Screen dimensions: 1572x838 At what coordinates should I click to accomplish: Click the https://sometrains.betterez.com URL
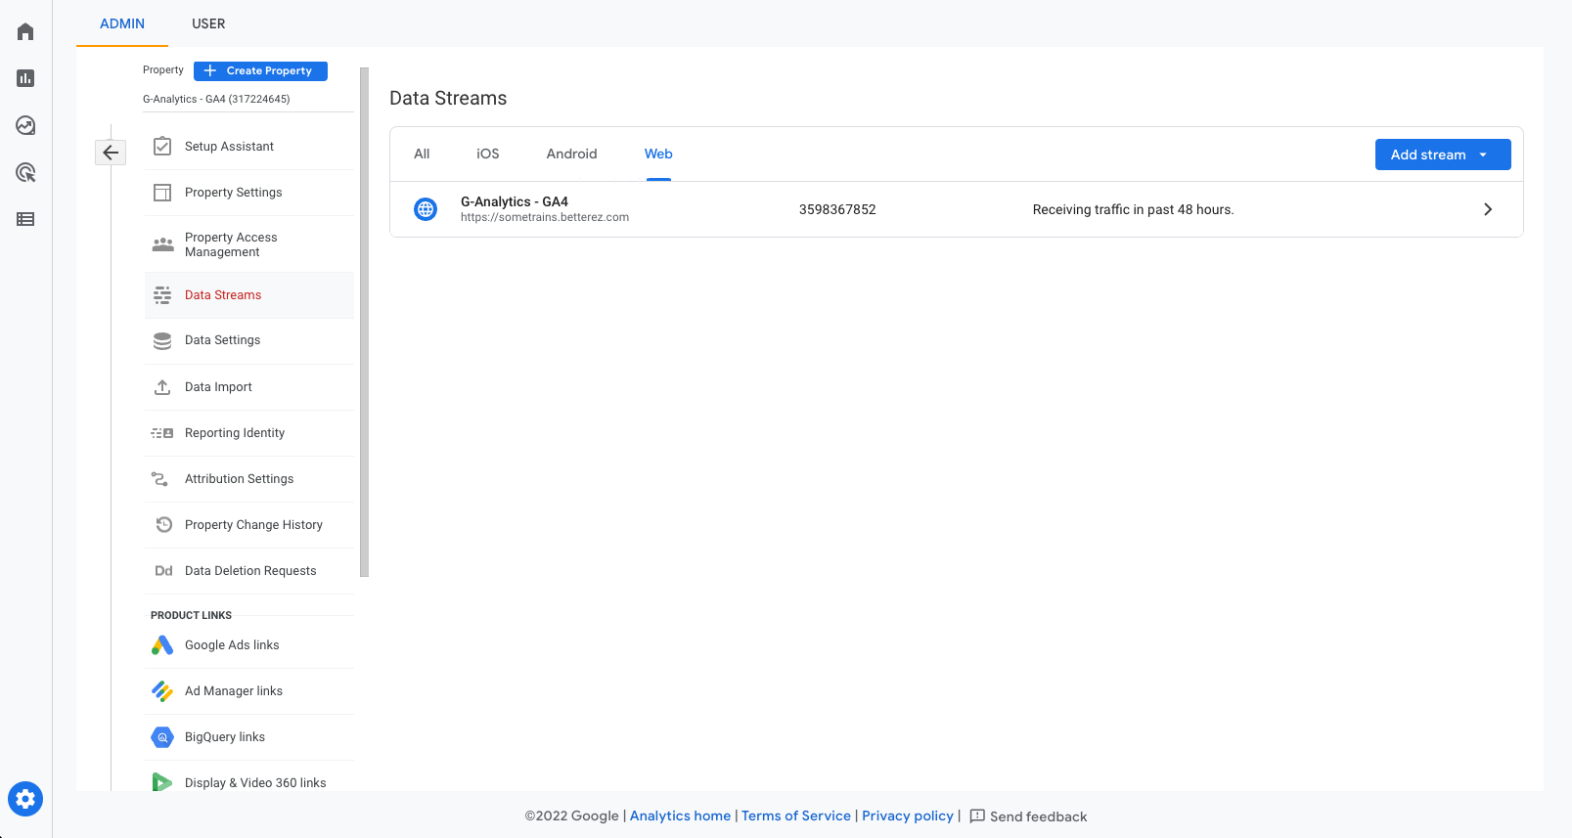click(545, 217)
